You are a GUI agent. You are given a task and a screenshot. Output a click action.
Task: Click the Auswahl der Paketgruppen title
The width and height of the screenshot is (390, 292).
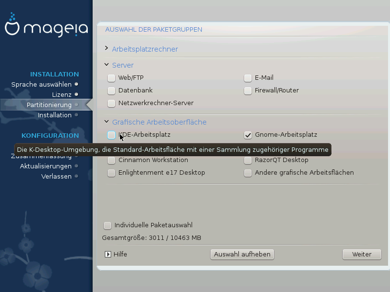point(154,30)
